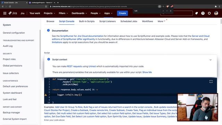Image resolution: width=222 pixels, height=125 pixels.
Task: Click the Jira logo in the header
Action: [12, 13]
